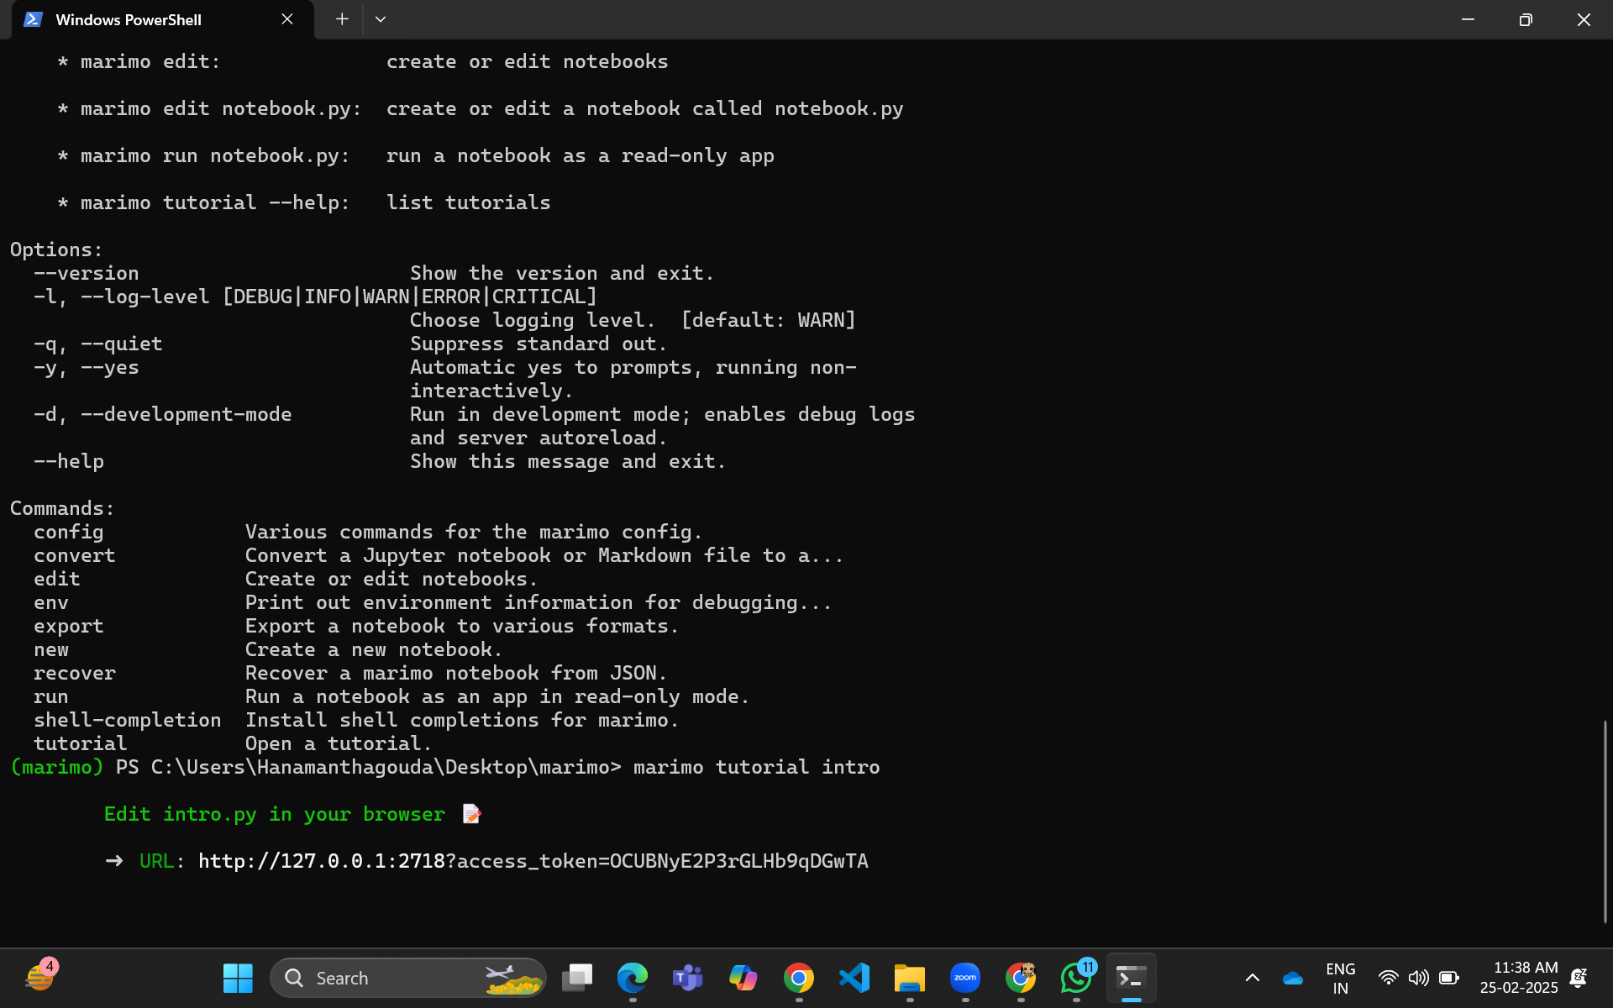The image size is (1613, 1008).
Task: Click the 'marimo tutorial intro' command text
Action: pos(756,767)
